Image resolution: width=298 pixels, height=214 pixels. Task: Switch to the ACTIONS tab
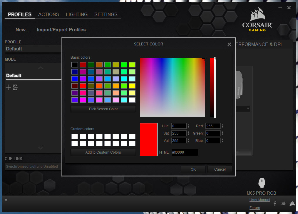tap(48, 14)
